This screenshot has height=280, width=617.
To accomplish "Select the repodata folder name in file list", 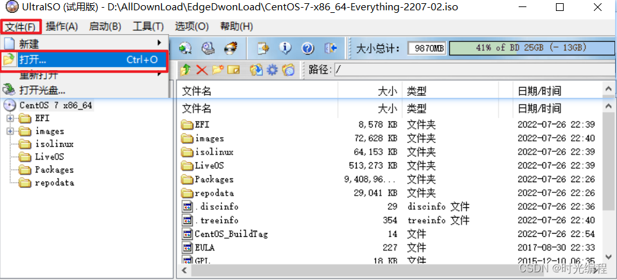I will (215, 193).
